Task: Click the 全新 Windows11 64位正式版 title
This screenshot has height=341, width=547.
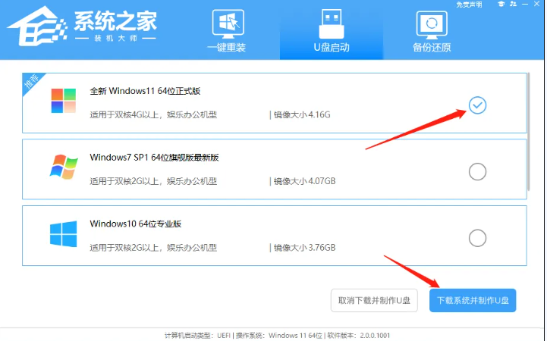Action: 145,91
